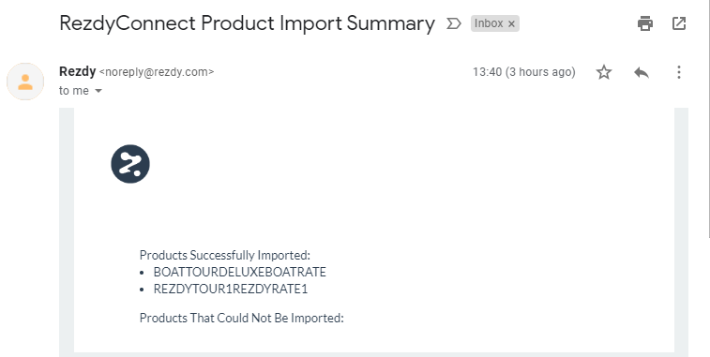Click the BOATTOURDELUXEBOATRATE product entry

click(x=239, y=272)
